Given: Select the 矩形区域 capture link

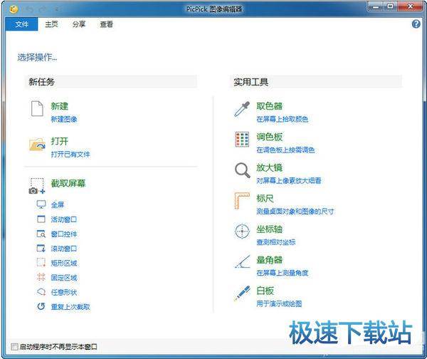Looking at the screenshot, I should click(64, 263).
